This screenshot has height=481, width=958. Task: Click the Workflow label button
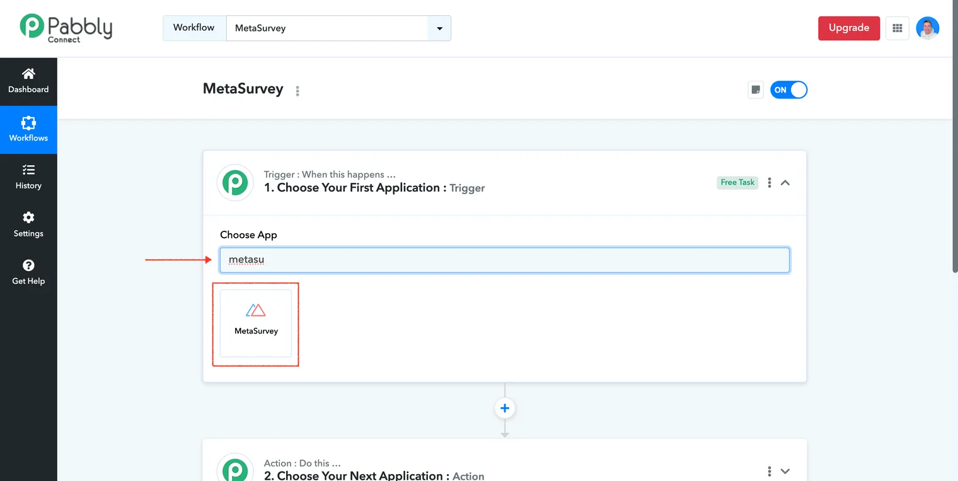194,28
